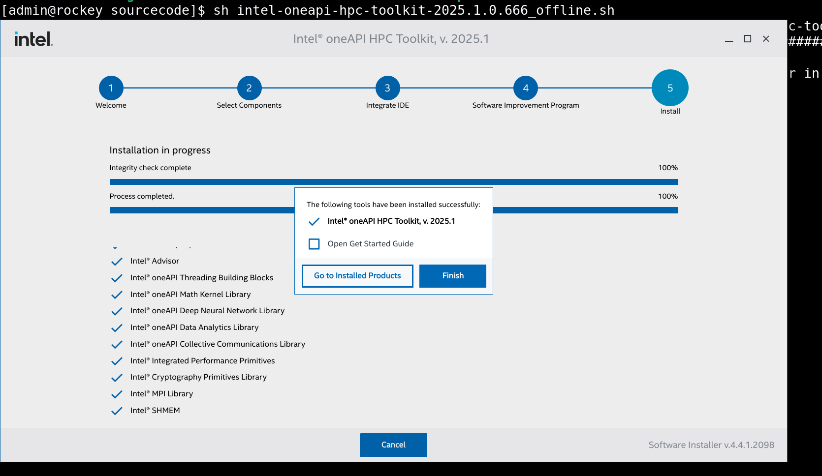Image resolution: width=822 pixels, height=476 pixels.
Task: Click checkmark next to Collective Communications Library
Action: tap(117, 345)
